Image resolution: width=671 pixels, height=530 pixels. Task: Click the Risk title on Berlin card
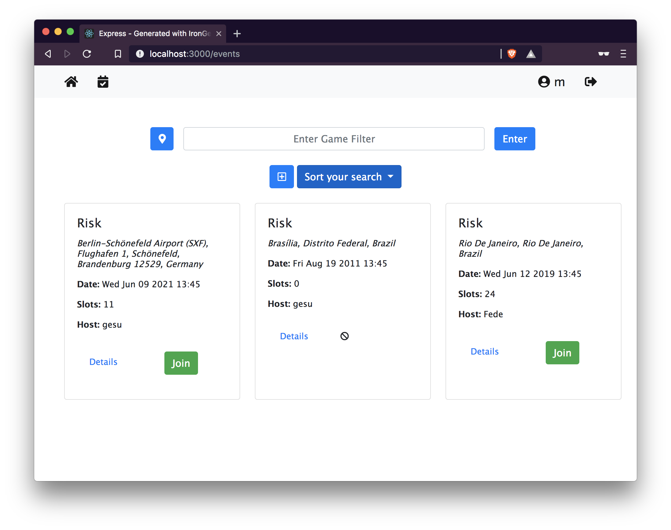tap(89, 223)
